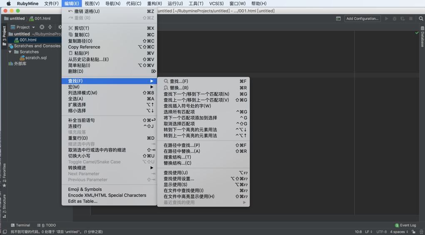425x235 pixels.
Task: Open the 导航(N) menu
Action: pos(113,3)
